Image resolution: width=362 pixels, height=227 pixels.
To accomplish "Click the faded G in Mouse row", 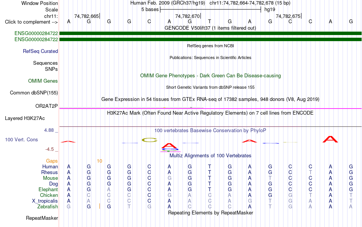I will [x=169, y=178].
